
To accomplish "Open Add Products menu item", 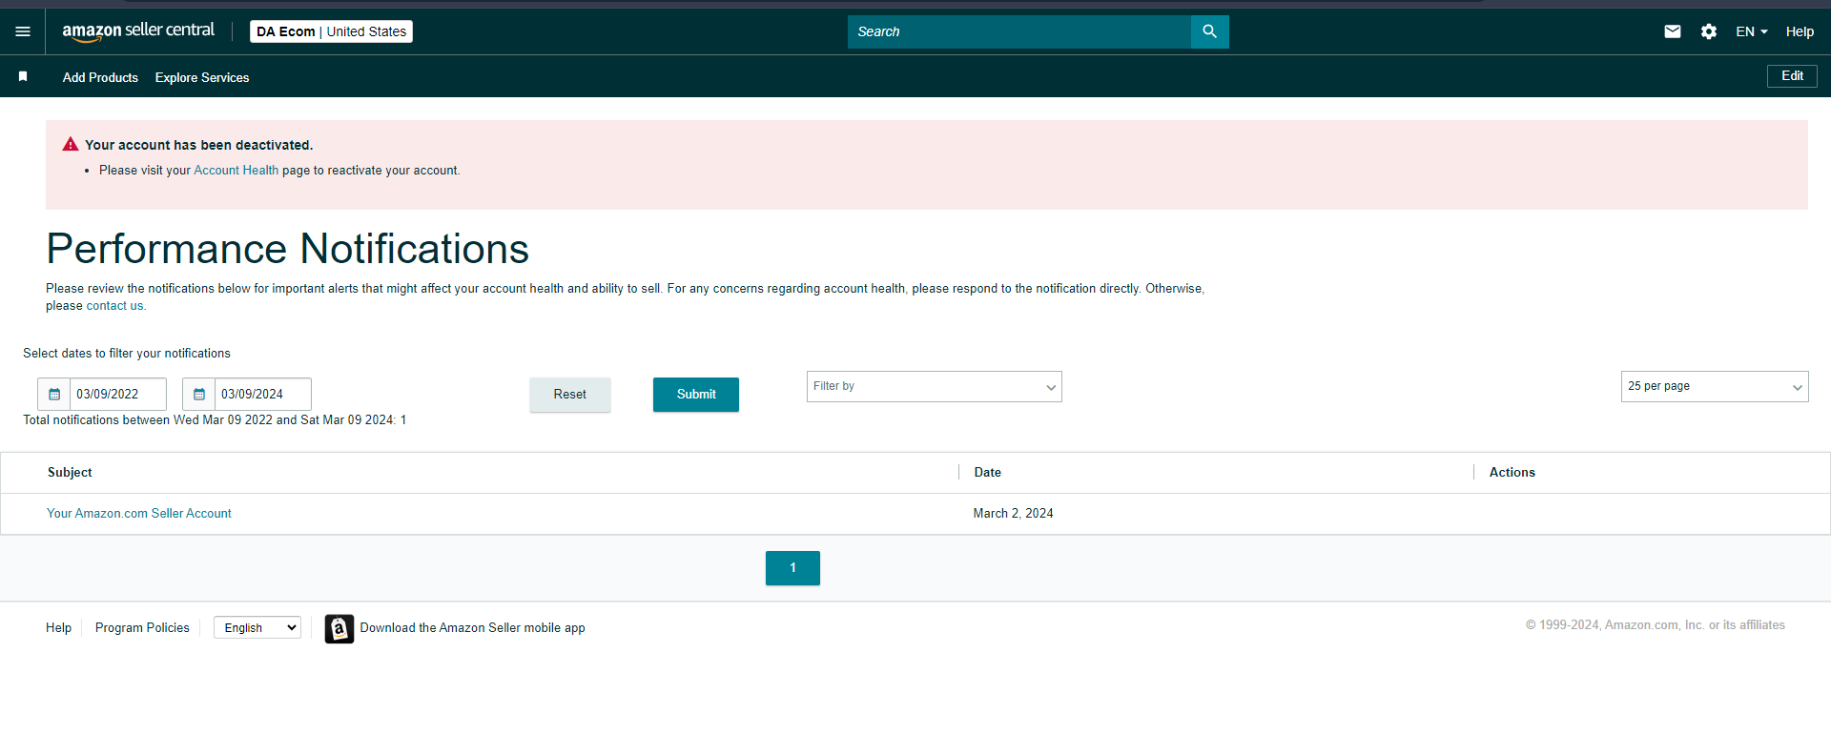I will tap(100, 77).
